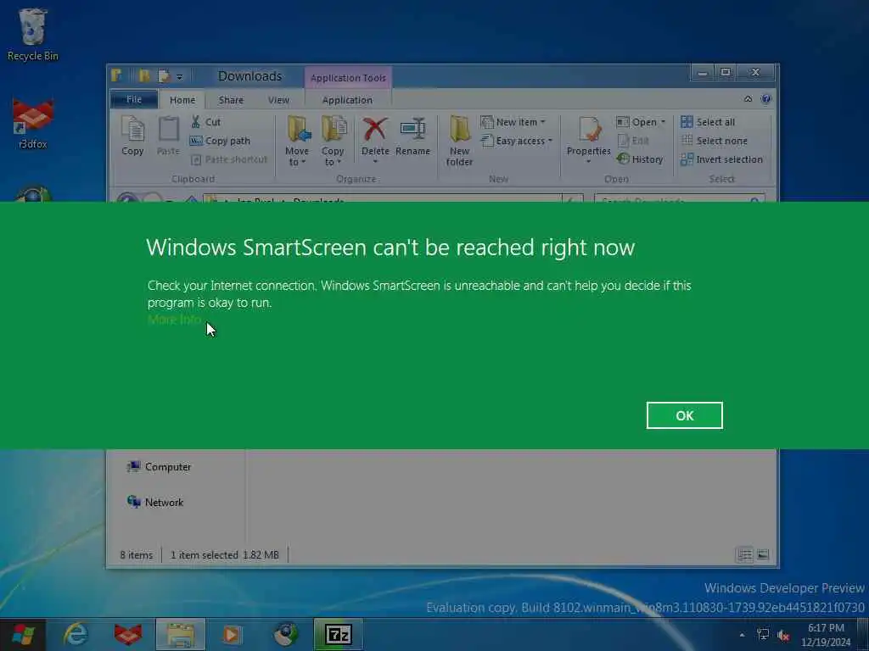The width and height of the screenshot is (869, 651).
Task: Open r3dfox desktop shortcut
Action: point(33,124)
